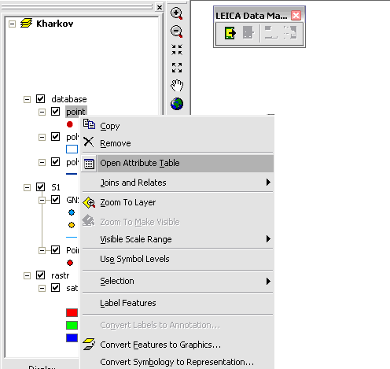Toggle the Poi layer checkbox

tap(55, 250)
